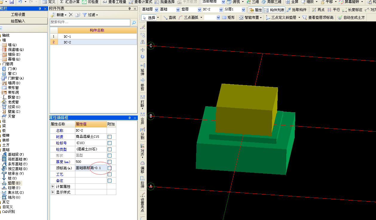
Task: Open the DC-2 component dropdown
Action: [x=221, y=10]
